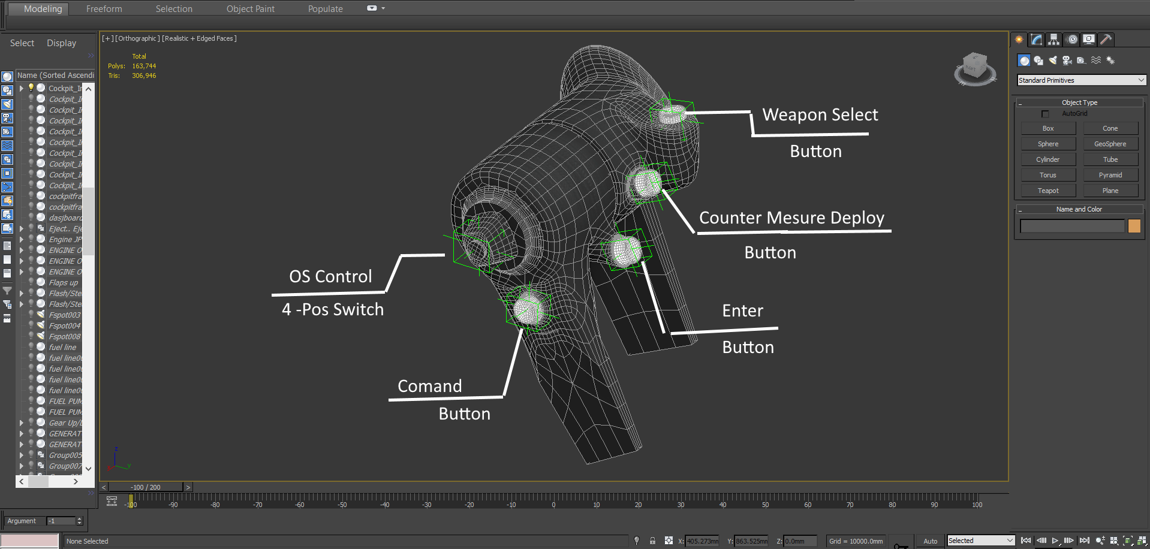Click the Play Animation control
Viewport: 1150px width, 549px height.
(x=1055, y=541)
